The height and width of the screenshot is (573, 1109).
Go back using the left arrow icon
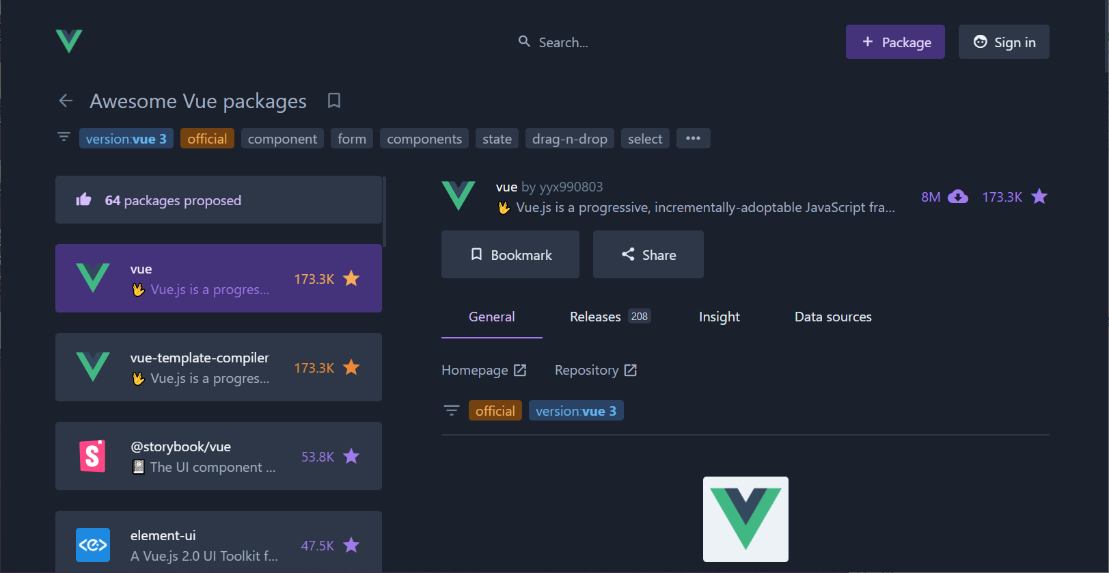click(66, 101)
